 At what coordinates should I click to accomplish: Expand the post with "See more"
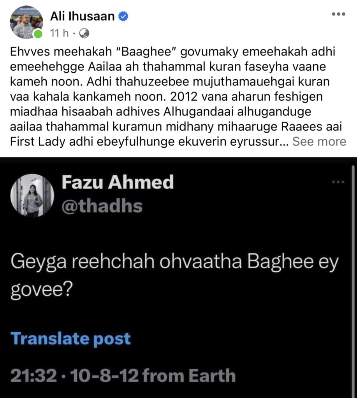pyautogui.click(x=319, y=141)
